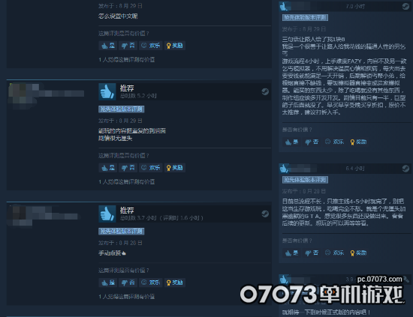Vote 否 (No) on the 5.2 小时 review
The height and width of the screenshot is (317, 413).
[128, 168]
